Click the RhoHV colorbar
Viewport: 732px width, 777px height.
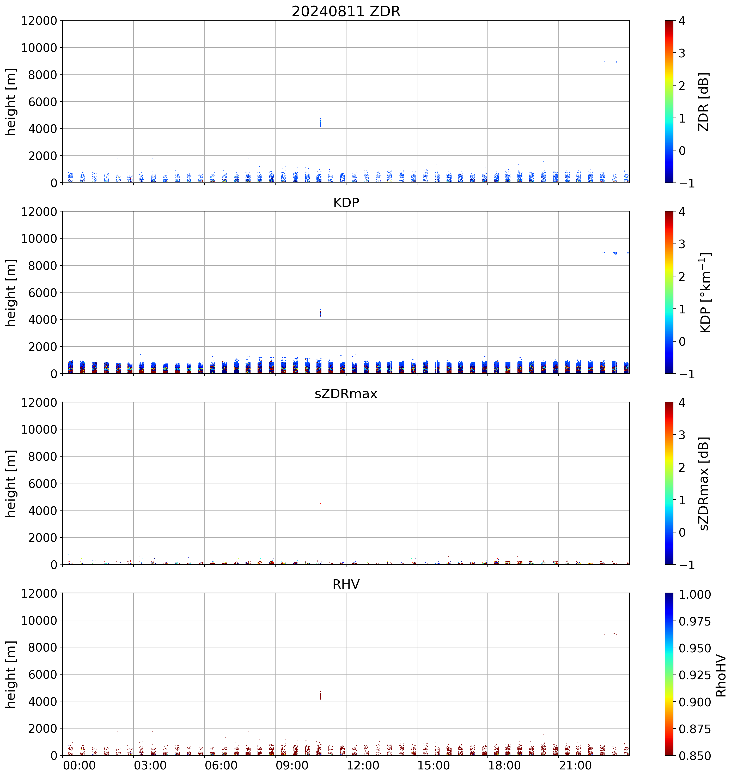[x=669, y=674]
